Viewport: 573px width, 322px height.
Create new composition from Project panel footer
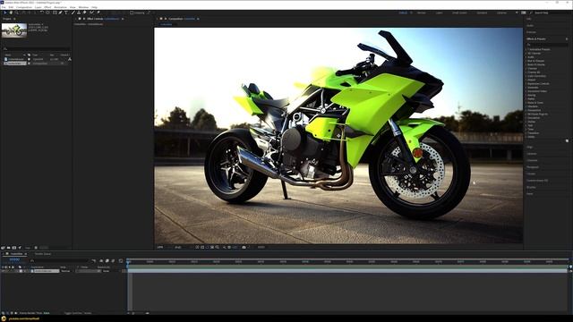(x=14, y=248)
